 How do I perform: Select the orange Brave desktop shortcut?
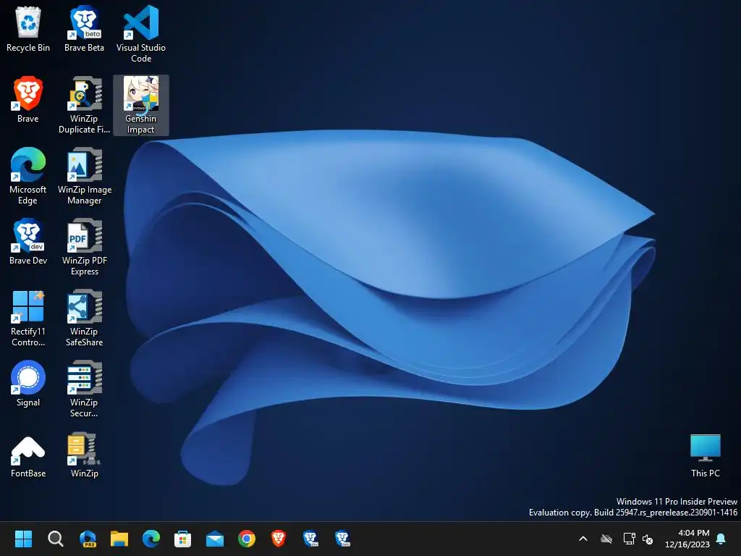click(28, 100)
